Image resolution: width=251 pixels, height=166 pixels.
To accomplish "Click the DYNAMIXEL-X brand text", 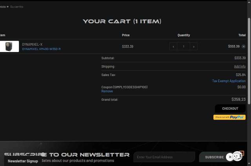I will coord(32,45).
